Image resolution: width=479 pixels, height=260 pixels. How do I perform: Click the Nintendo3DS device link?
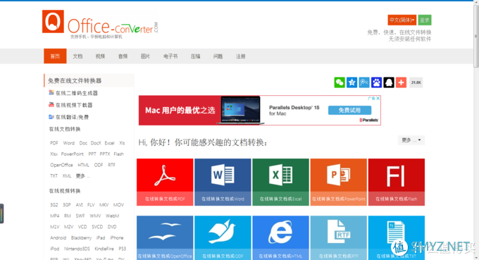click(x=77, y=249)
